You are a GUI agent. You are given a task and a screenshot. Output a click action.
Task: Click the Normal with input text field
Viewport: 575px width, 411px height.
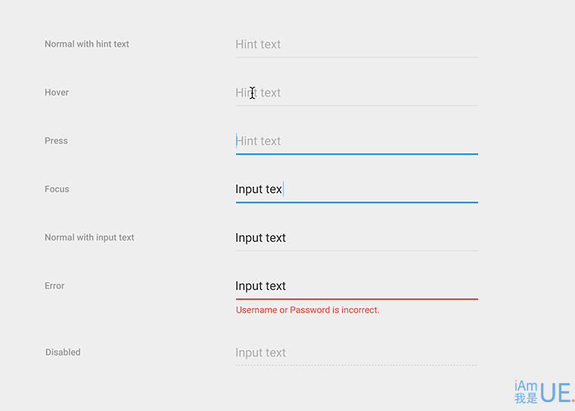coord(357,239)
